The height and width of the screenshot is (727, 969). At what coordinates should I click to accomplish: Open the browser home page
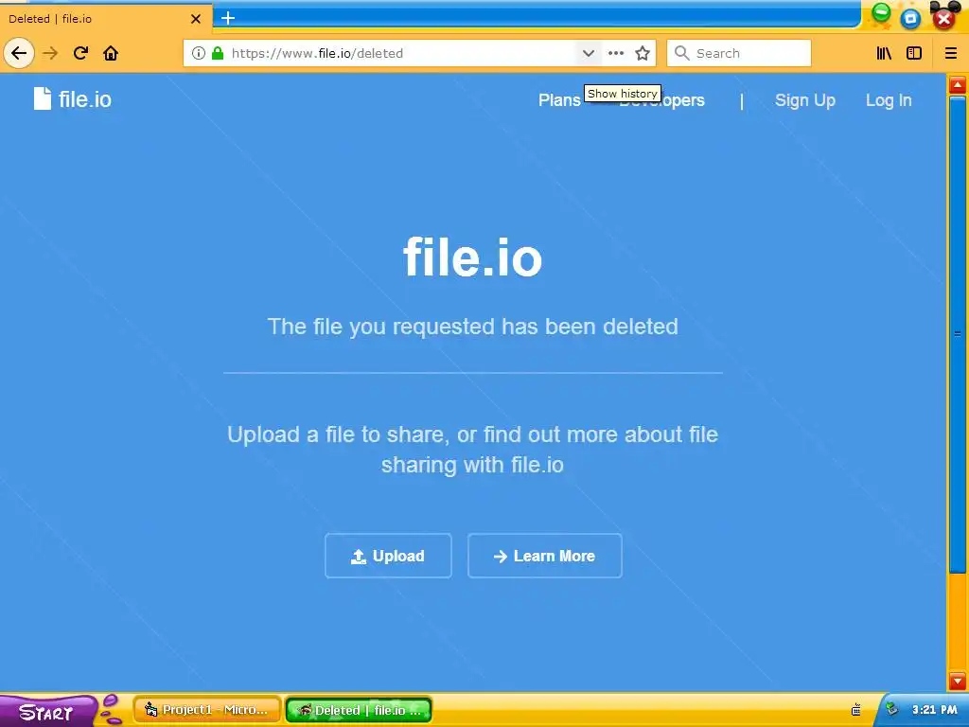point(111,53)
